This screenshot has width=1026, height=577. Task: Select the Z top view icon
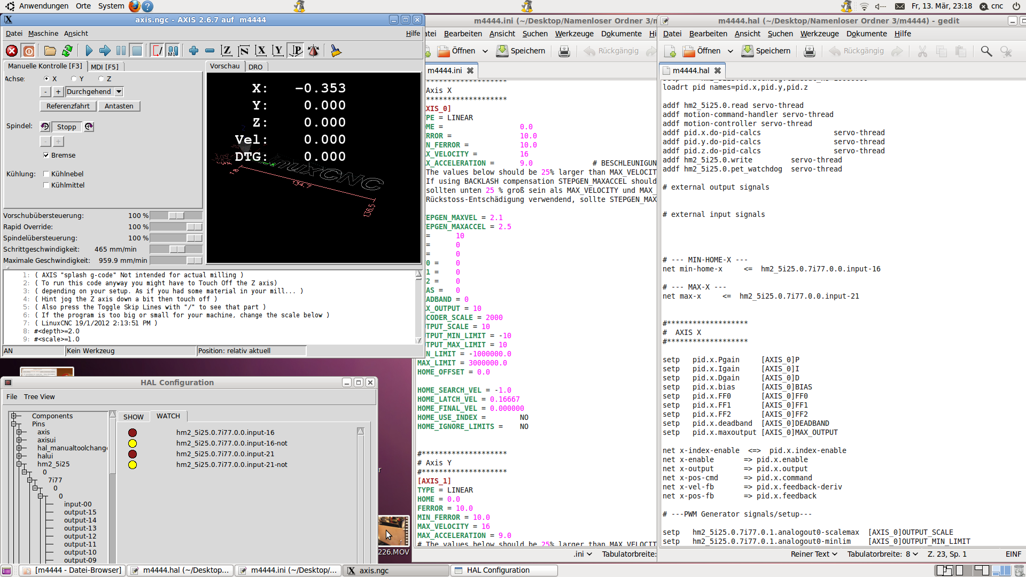[226, 51]
